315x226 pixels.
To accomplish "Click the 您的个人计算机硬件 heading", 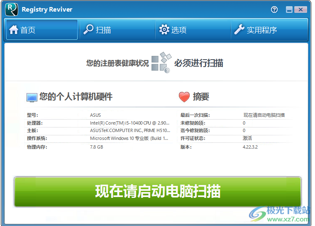I will (x=76, y=96).
